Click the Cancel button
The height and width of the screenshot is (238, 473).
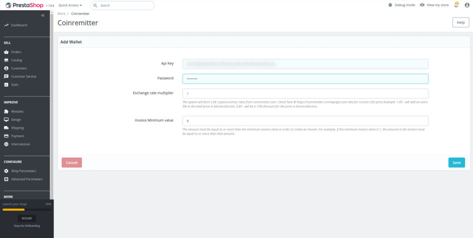(72, 163)
